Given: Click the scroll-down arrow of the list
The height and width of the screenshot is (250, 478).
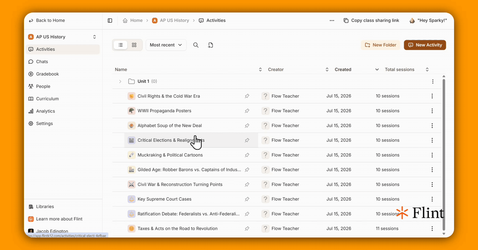Looking at the screenshot, I should point(444,234).
